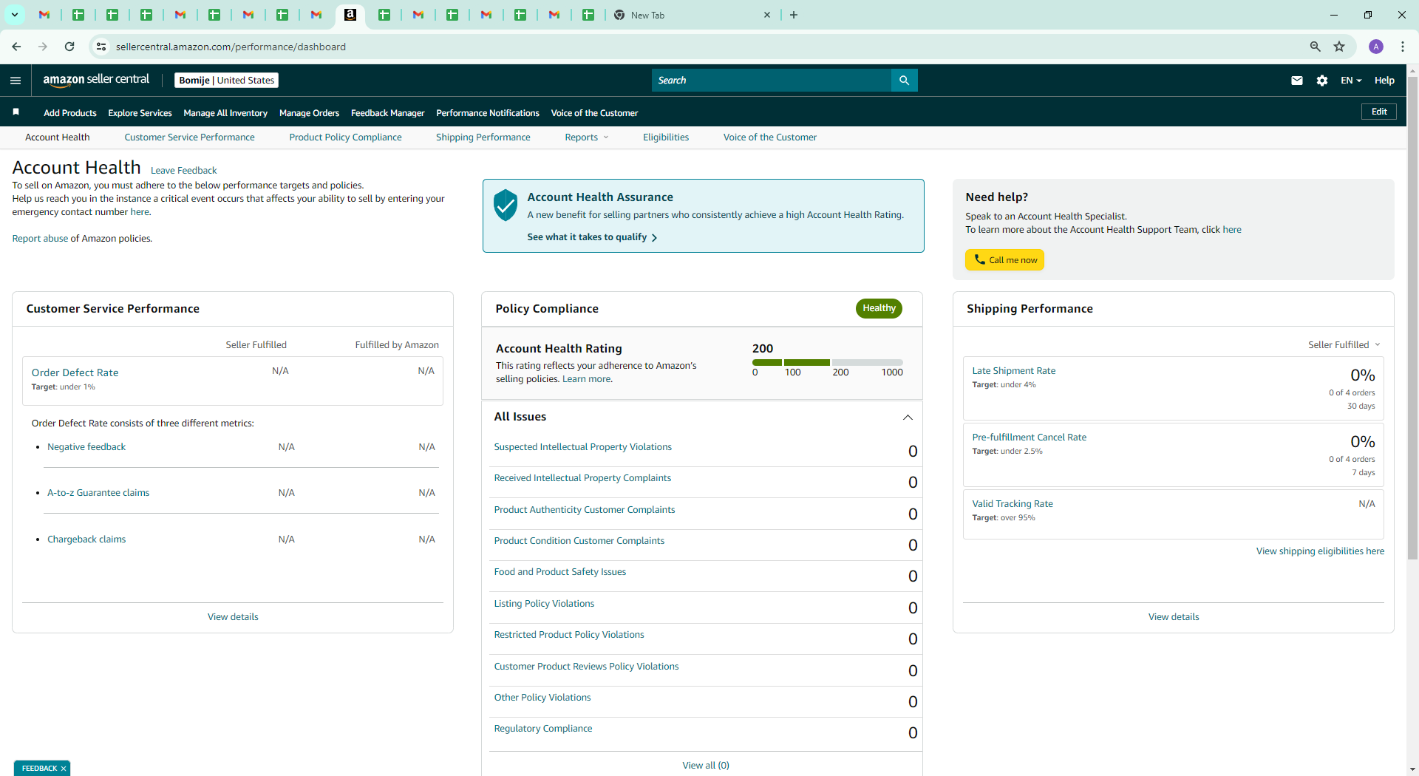Focus the Seller Central Search field

(x=772, y=80)
